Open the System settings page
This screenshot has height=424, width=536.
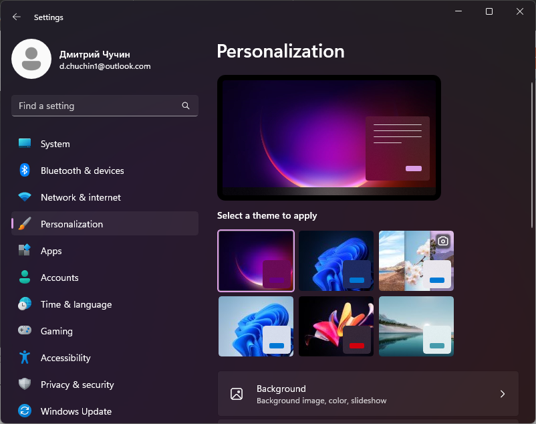click(105, 144)
